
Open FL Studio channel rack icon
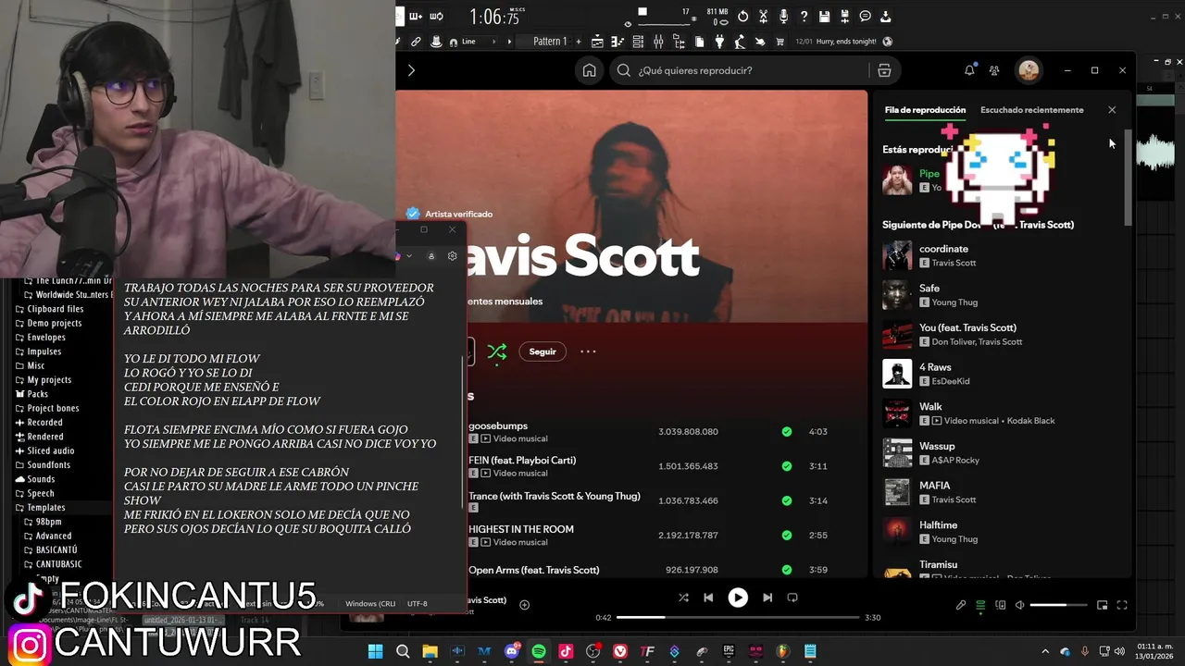point(639,42)
